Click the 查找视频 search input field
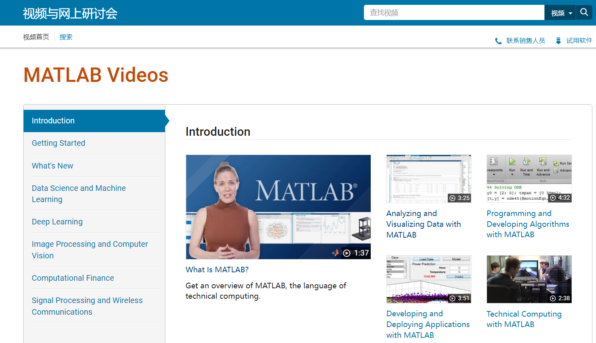This screenshot has height=343, width=596. tap(454, 12)
